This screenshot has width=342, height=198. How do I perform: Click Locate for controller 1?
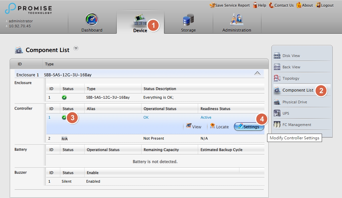pyautogui.click(x=219, y=127)
